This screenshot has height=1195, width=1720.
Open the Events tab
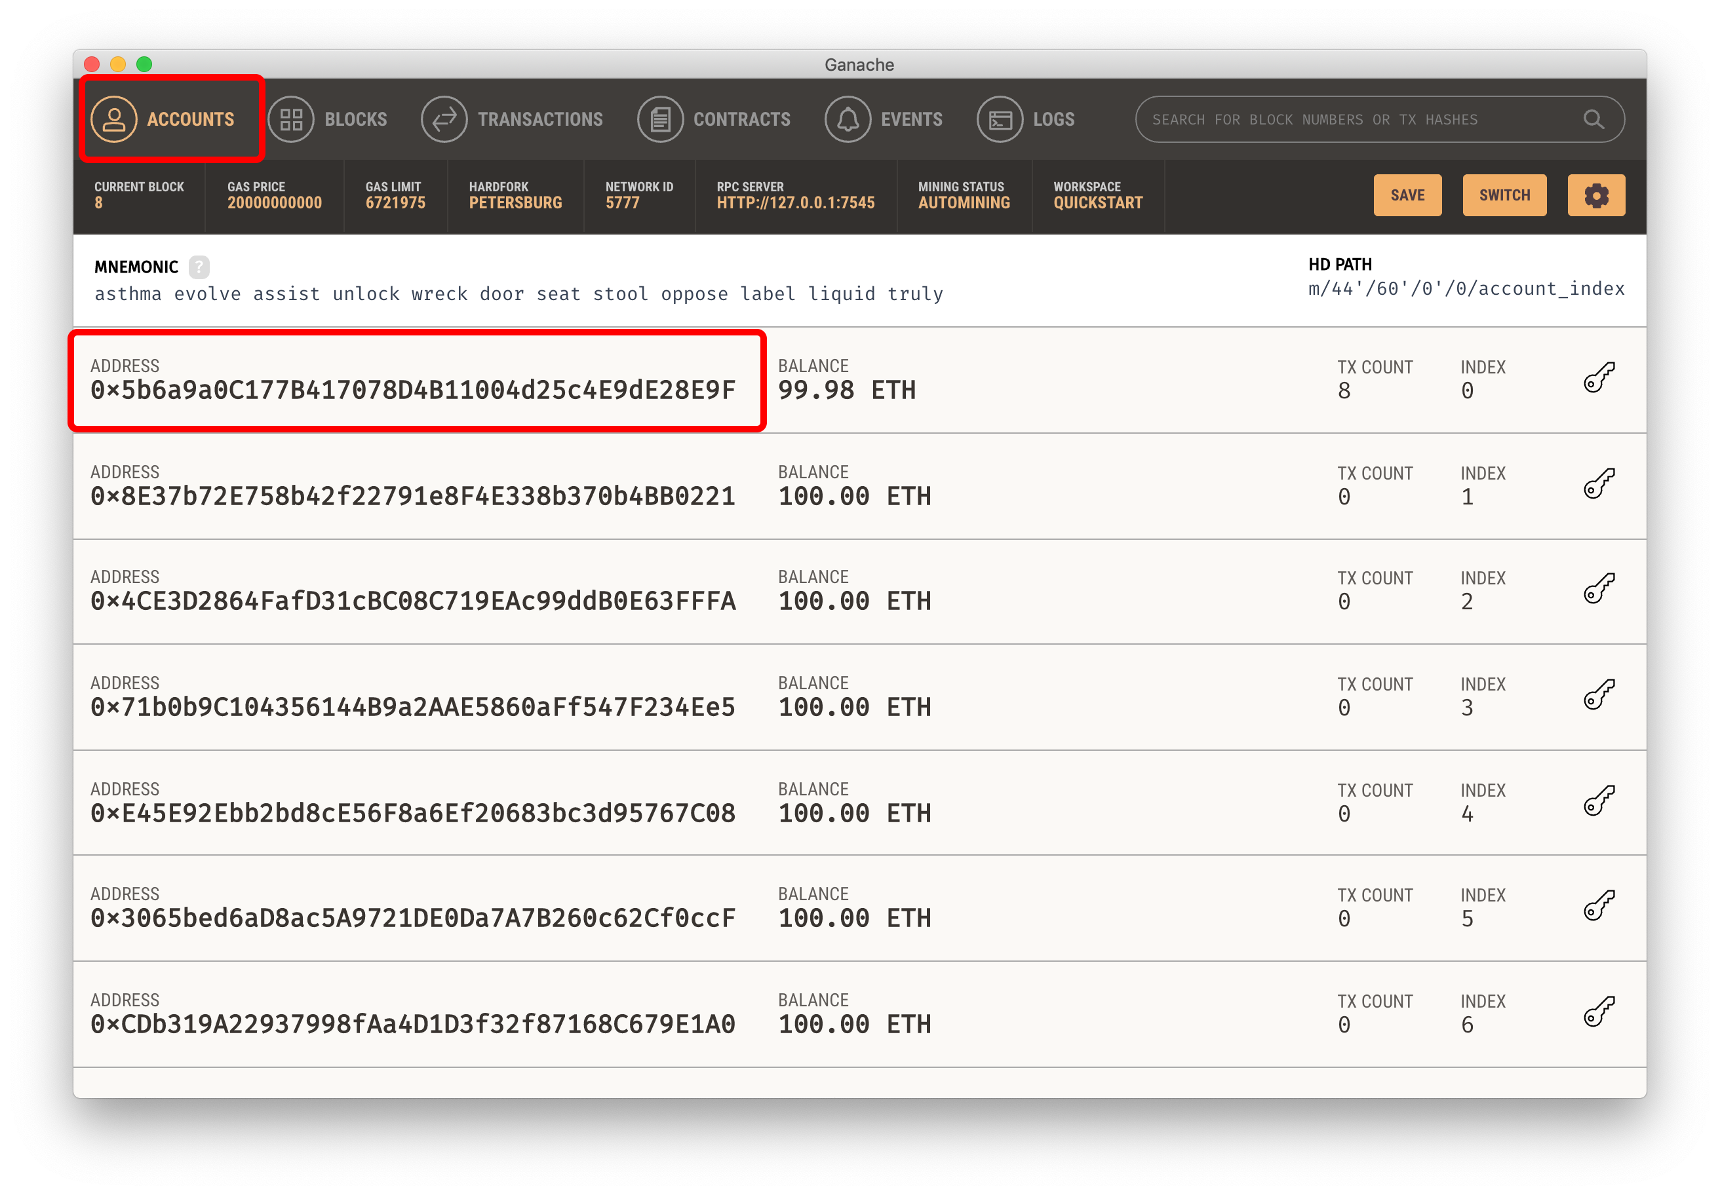pos(884,120)
